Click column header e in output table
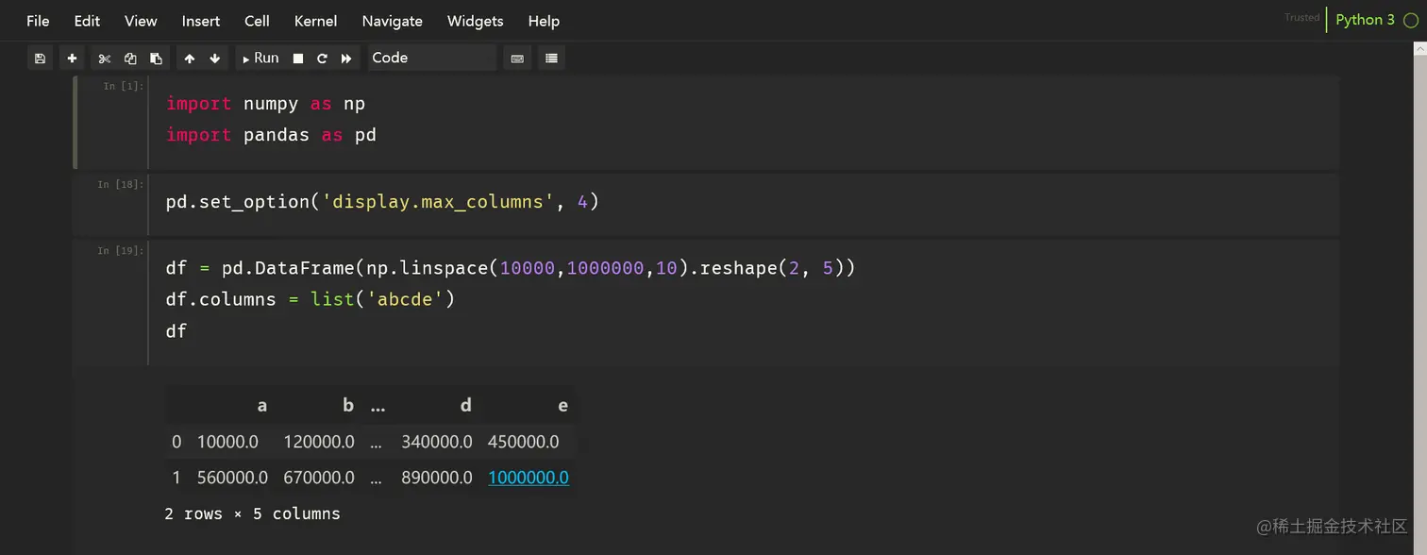The width and height of the screenshot is (1427, 555). 563,406
